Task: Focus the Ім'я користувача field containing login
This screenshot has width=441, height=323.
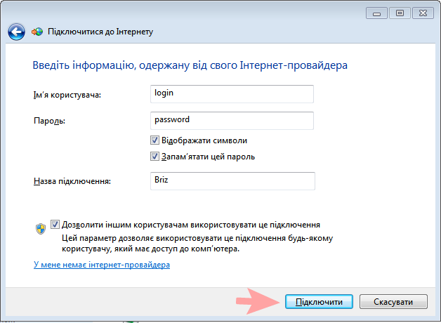Action: click(232, 94)
